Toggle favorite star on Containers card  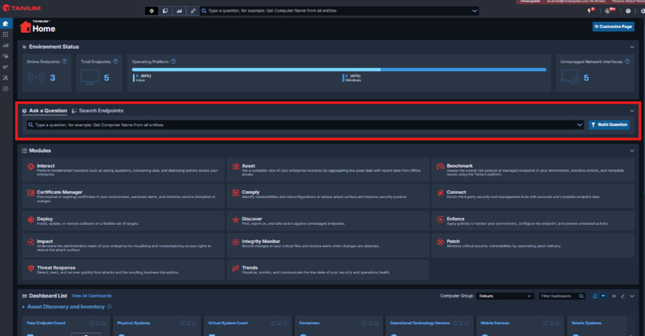(377, 323)
